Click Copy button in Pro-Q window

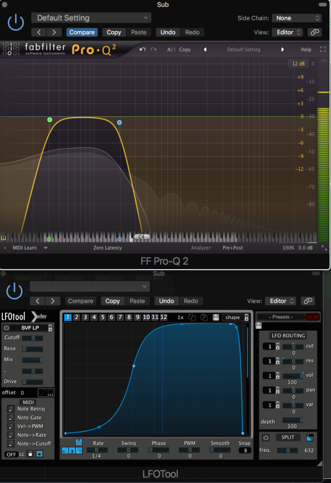click(x=114, y=33)
